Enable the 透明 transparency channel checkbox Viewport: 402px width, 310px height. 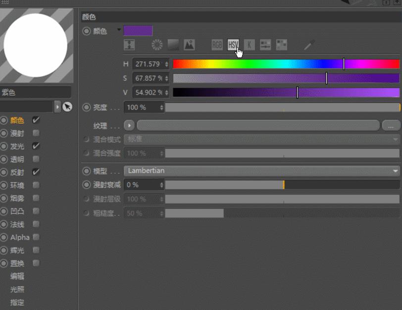(x=35, y=159)
